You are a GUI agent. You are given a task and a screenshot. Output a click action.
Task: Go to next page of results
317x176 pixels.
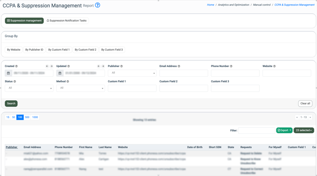(x=310, y=117)
